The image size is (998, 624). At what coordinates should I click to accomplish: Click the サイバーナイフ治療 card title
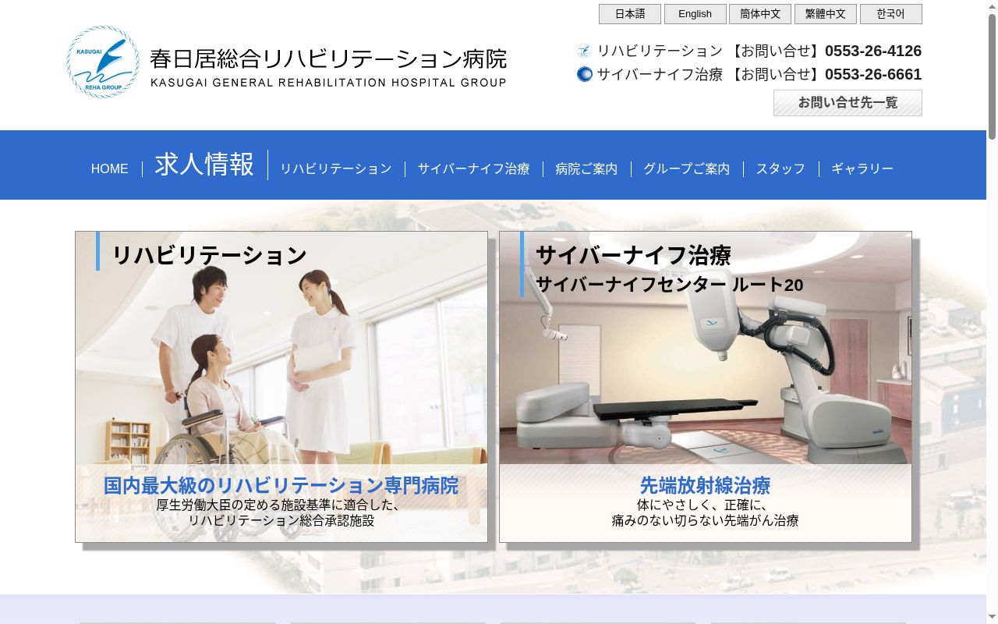[633, 255]
